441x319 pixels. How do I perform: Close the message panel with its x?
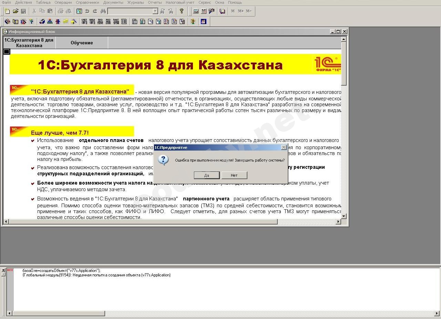[x=3, y=270]
